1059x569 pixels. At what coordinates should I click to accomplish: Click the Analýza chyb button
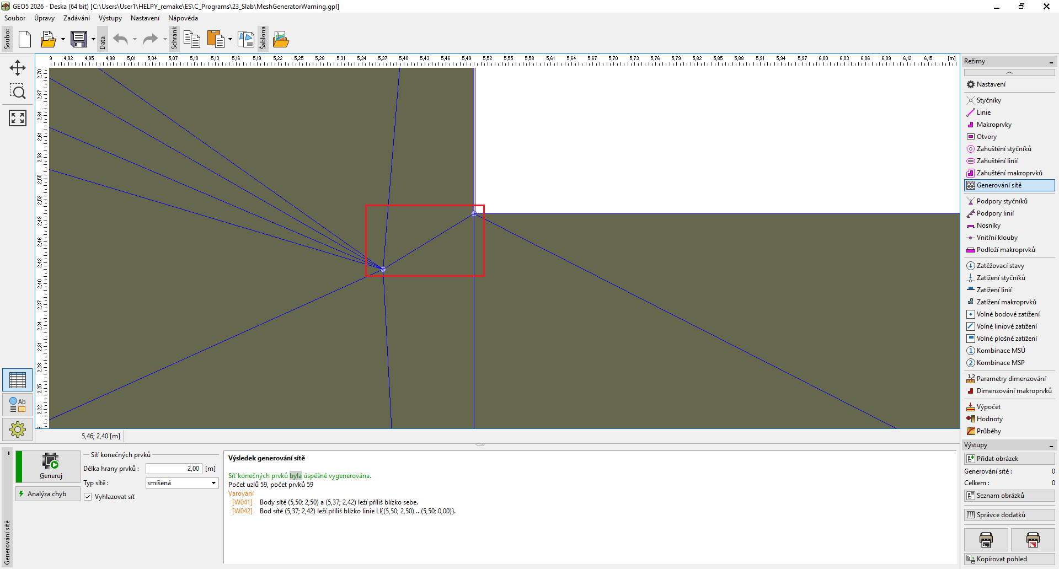(x=47, y=494)
